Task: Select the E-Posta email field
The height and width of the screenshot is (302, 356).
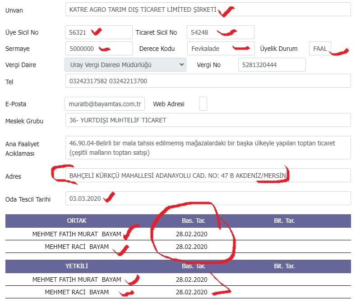Action: (x=105, y=104)
